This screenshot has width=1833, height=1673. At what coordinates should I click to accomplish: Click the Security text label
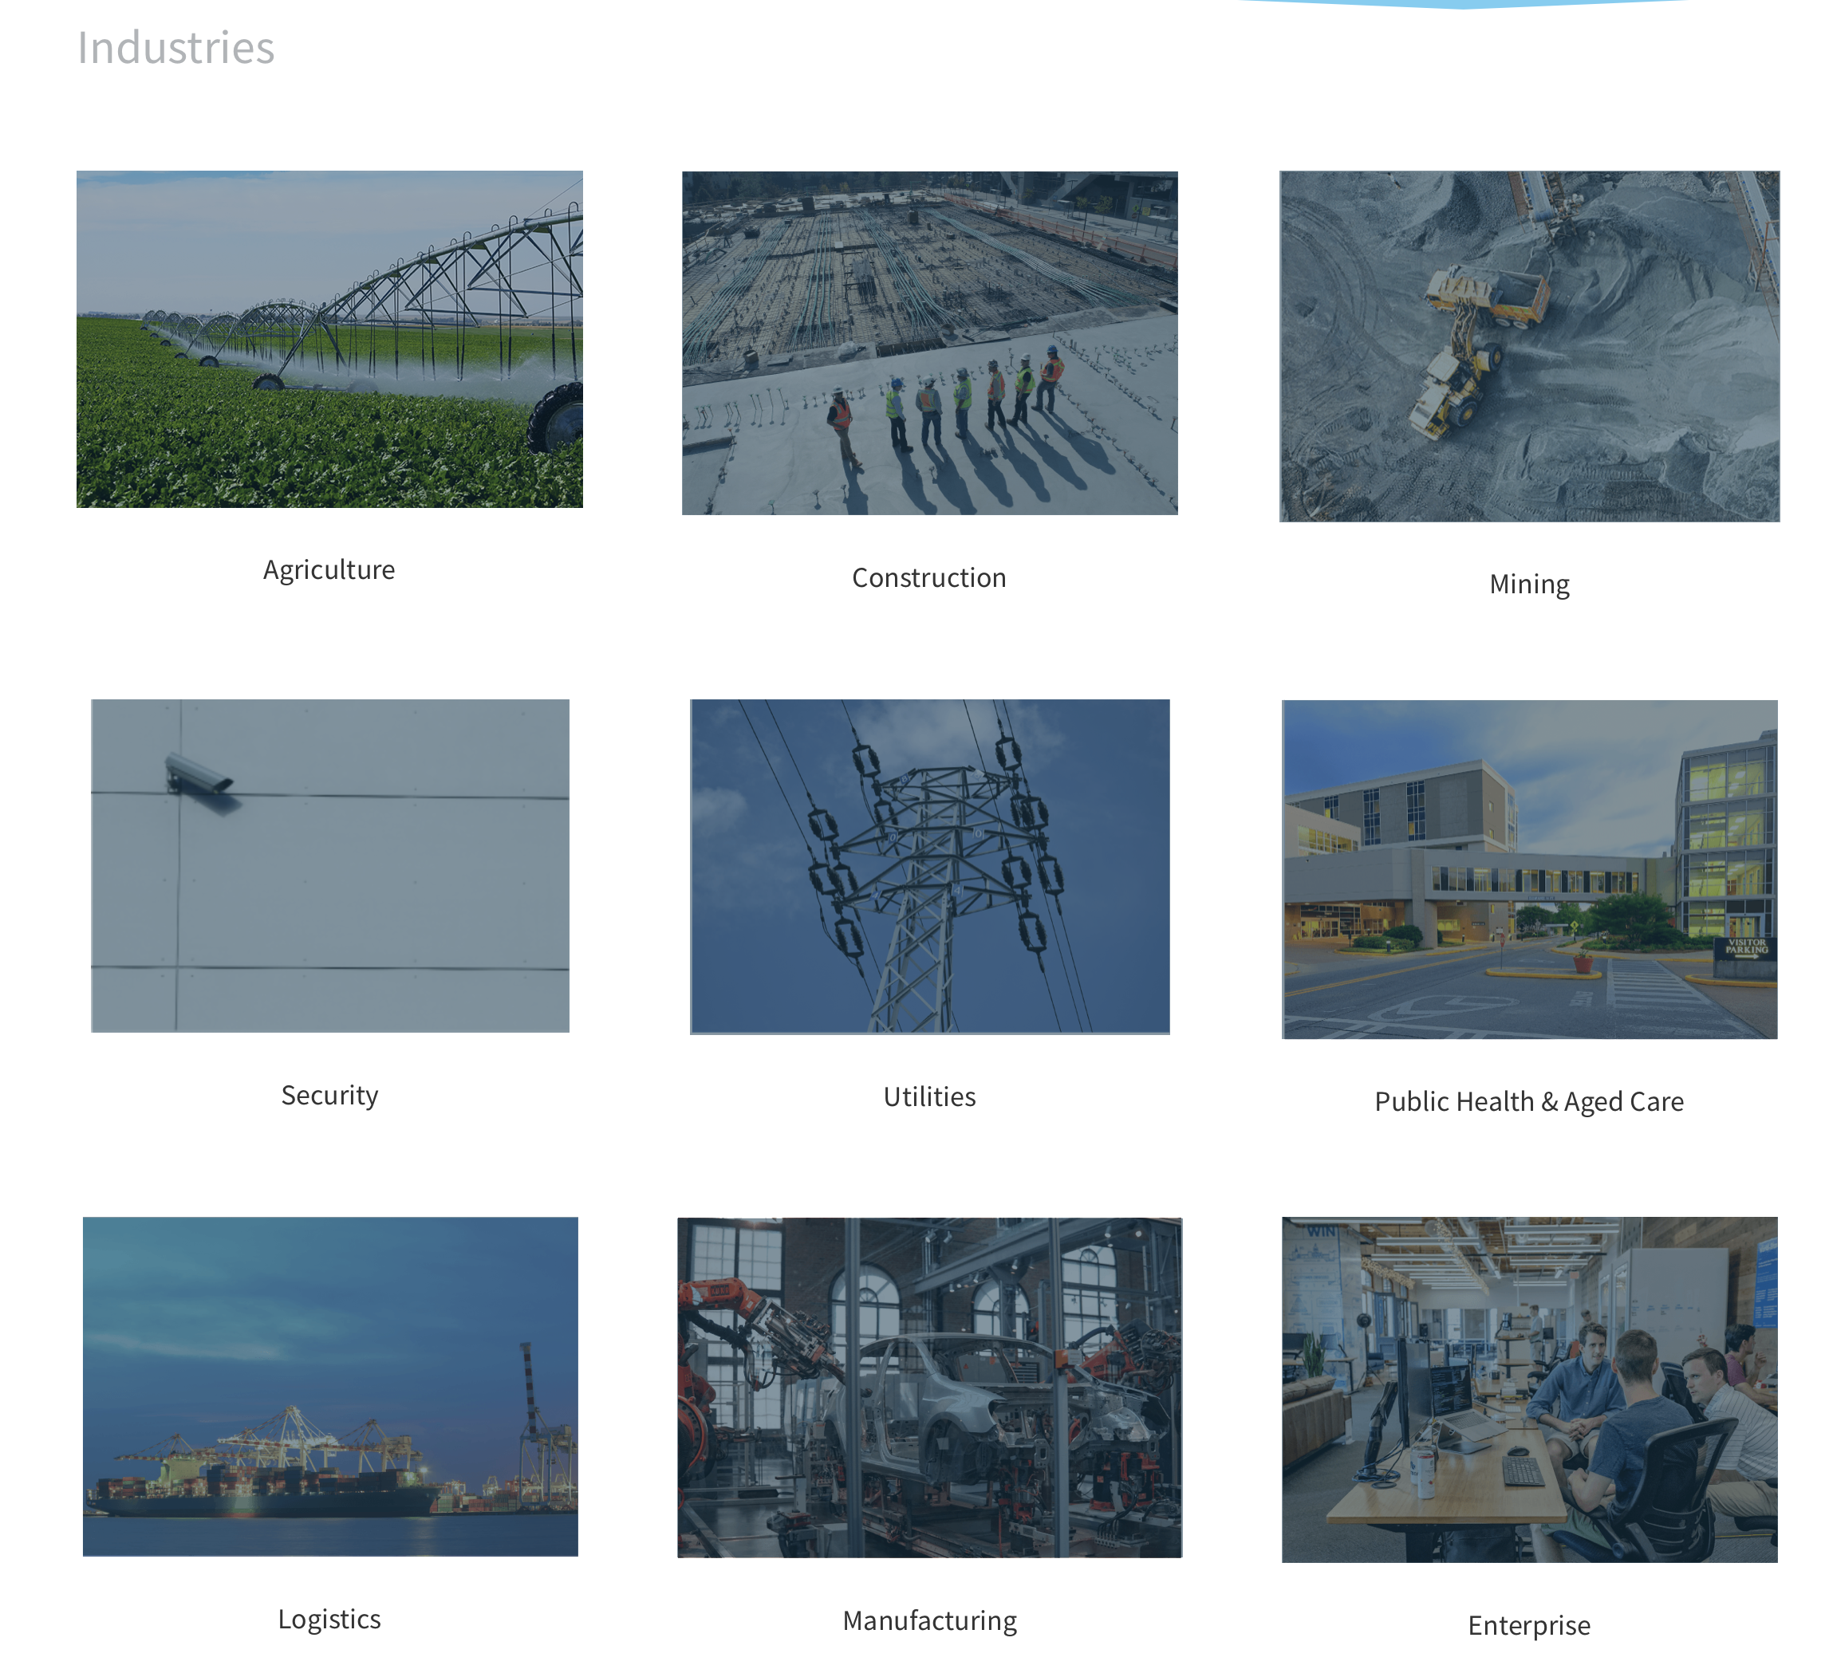329,1095
